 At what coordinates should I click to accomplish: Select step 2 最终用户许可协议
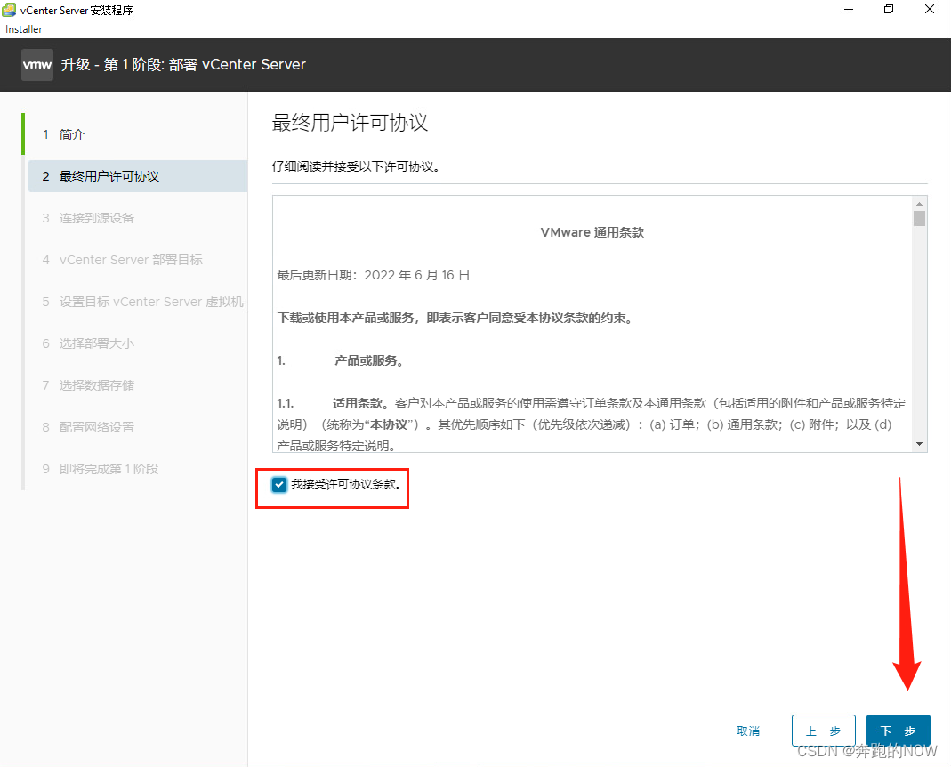(x=137, y=176)
